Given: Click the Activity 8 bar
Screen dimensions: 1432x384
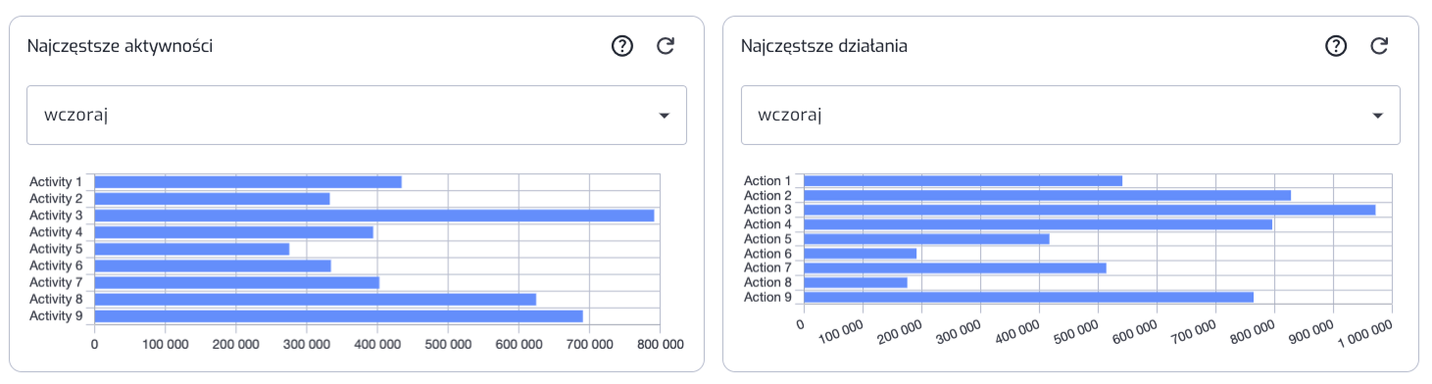Looking at the screenshot, I should click(316, 299).
